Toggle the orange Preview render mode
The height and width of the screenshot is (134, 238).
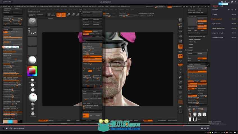point(202,58)
